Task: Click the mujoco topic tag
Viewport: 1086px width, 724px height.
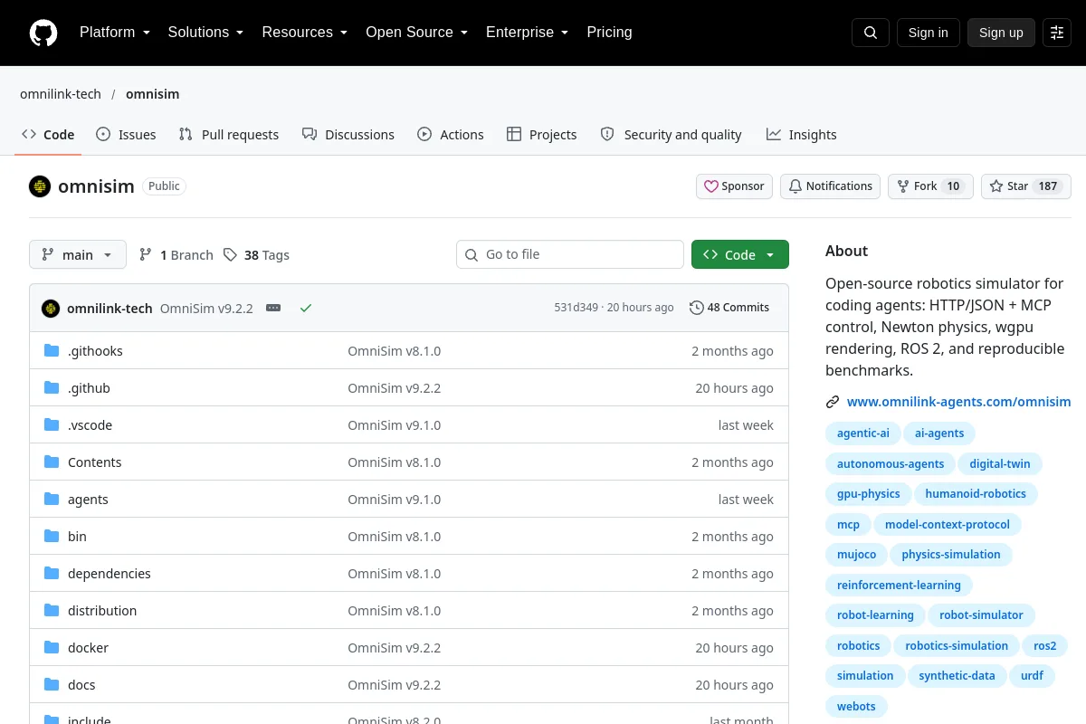Action: (856, 555)
